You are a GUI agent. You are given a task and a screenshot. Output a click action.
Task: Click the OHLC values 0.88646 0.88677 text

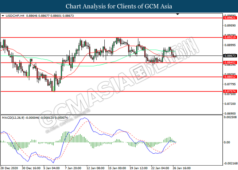38,16
